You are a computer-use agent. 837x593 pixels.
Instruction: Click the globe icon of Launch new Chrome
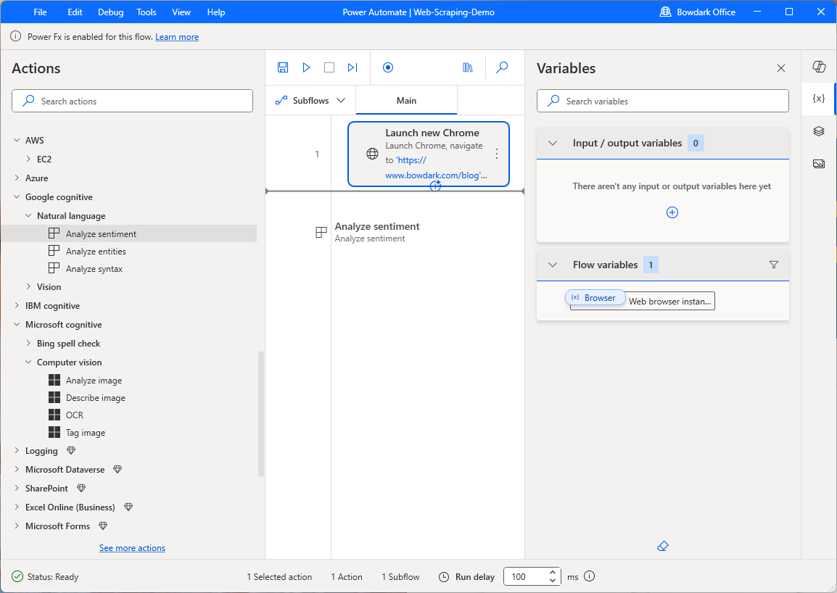373,154
